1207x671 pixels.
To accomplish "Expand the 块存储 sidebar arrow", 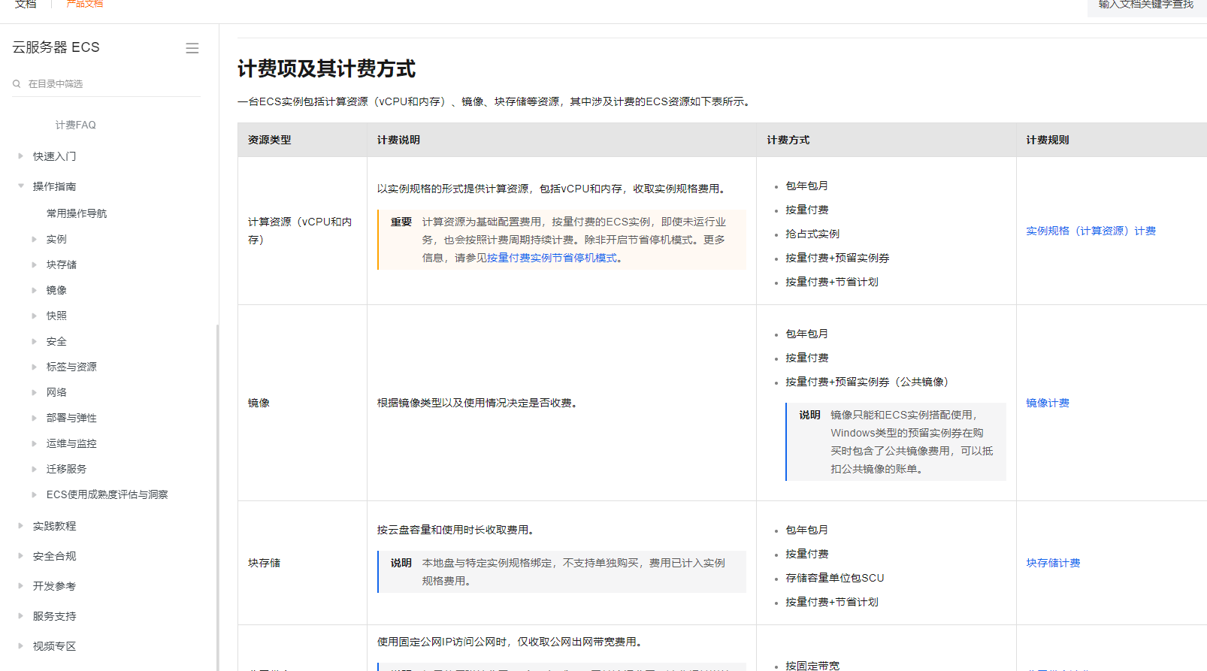I will pyautogui.click(x=34, y=264).
